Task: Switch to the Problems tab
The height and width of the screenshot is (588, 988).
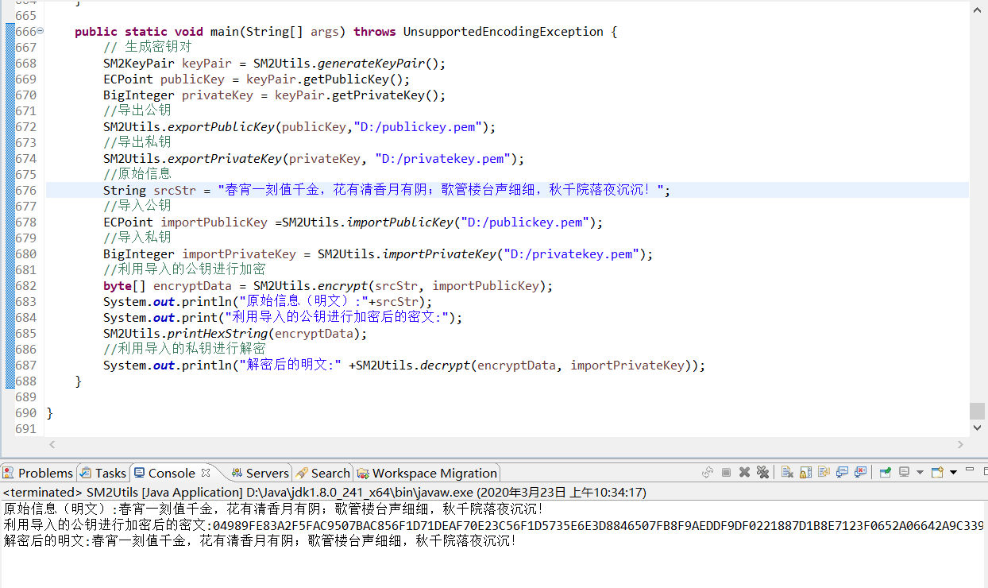Action: coord(39,473)
